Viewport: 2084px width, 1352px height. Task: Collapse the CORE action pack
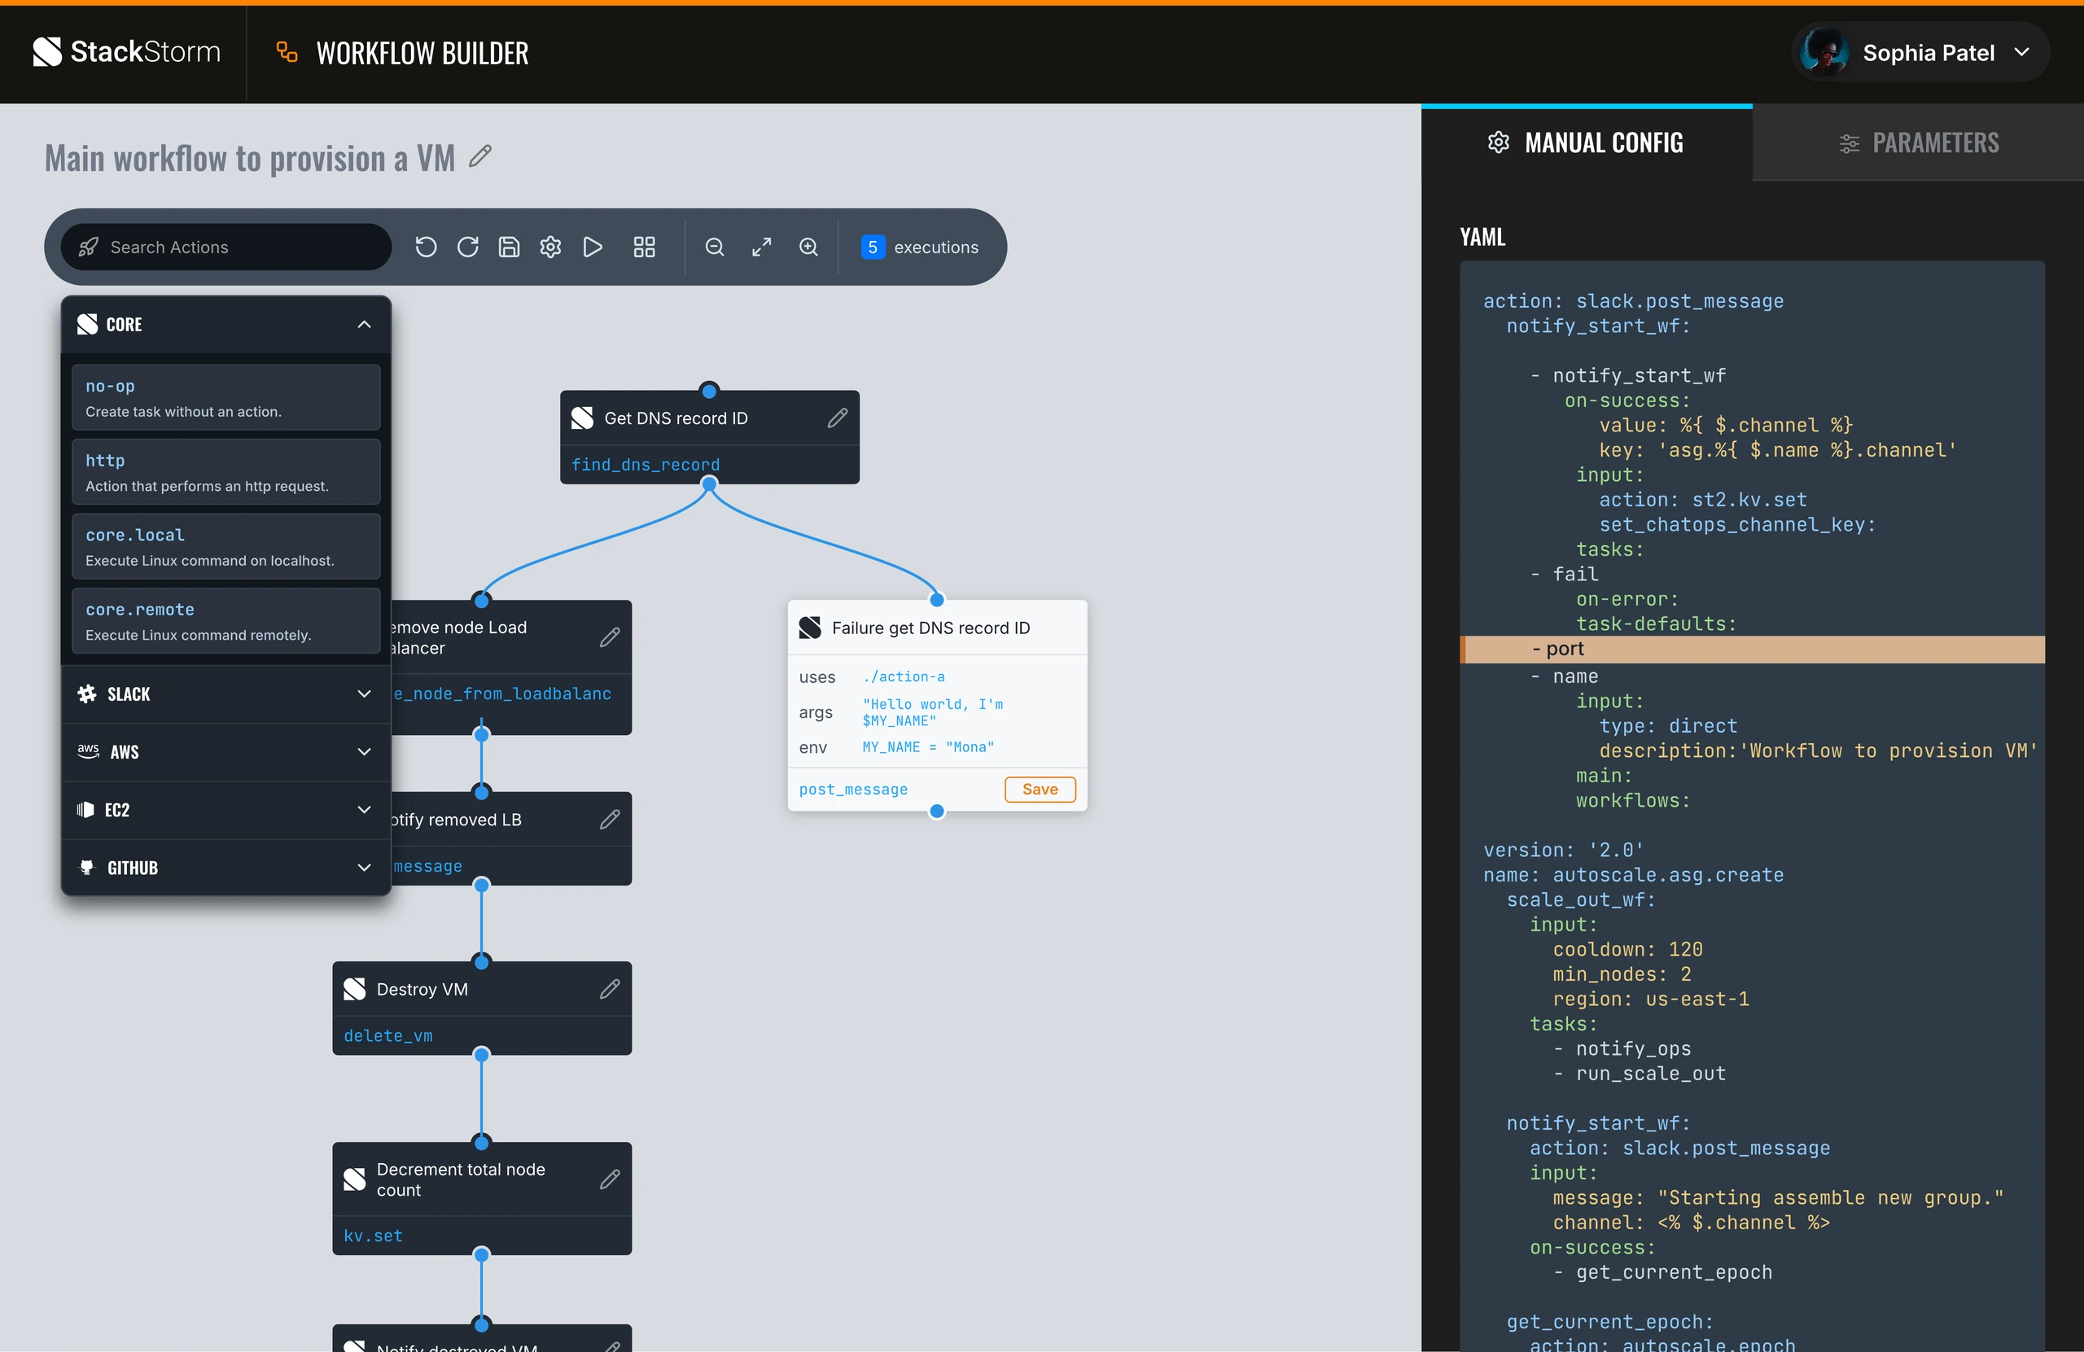tap(364, 325)
